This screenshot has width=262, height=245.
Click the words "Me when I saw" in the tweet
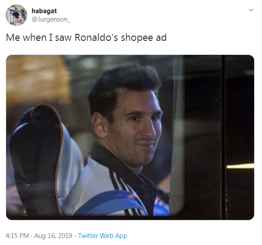(39, 37)
